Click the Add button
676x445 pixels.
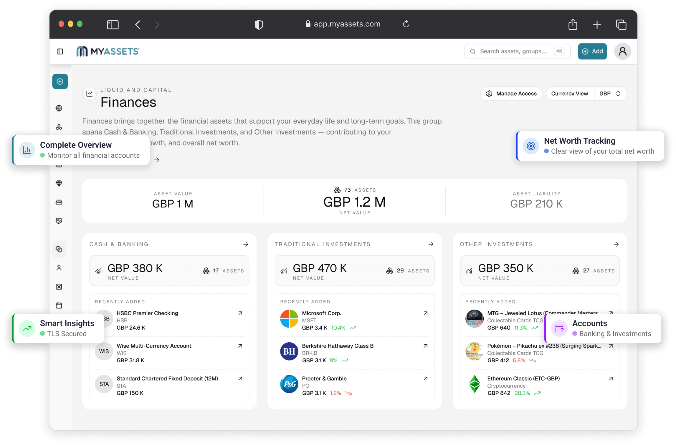pos(592,52)
